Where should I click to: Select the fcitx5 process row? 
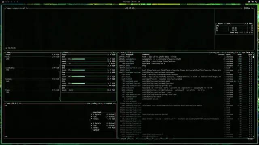pos(185,79)
